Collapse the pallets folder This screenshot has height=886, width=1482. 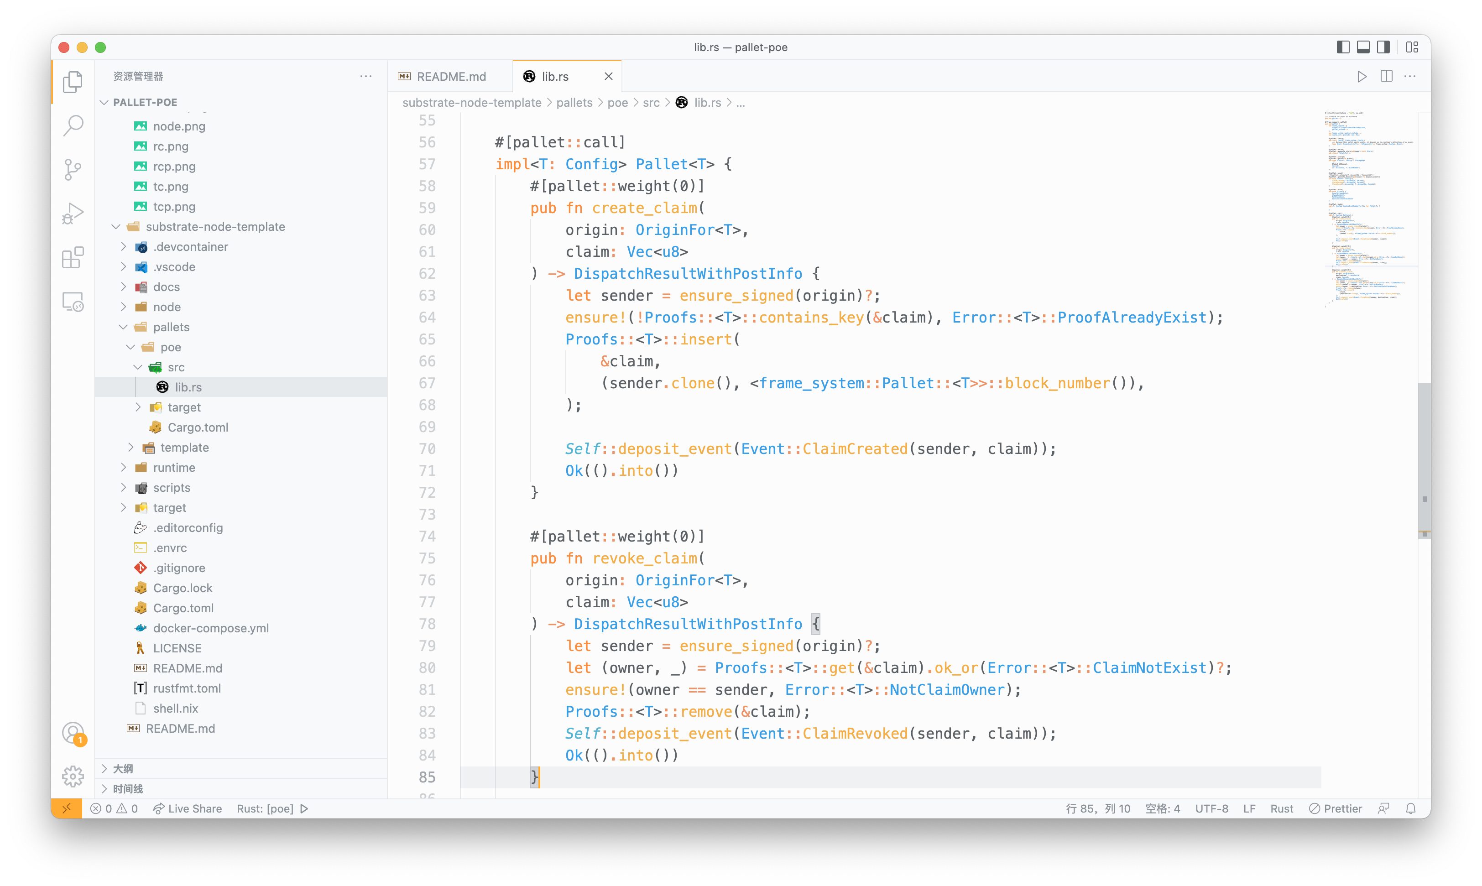tap(240, 327)
